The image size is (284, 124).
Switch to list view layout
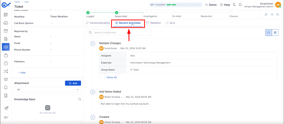coord(269,33)
